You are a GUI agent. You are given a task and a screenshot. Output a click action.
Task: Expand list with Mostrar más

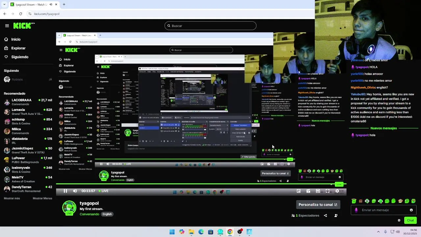click(12, 198)
